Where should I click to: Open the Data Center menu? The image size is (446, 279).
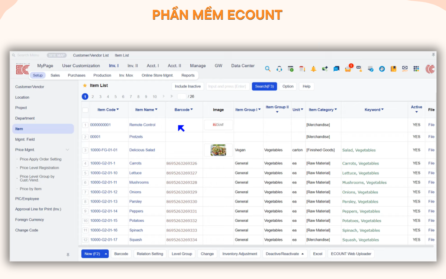[x=243, y=66]
